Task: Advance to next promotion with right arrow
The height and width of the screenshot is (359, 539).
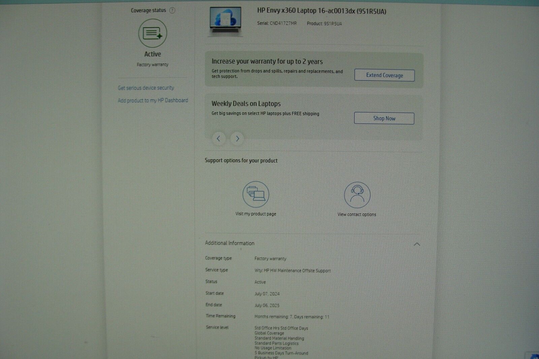Action: click(x=237, y=138)
